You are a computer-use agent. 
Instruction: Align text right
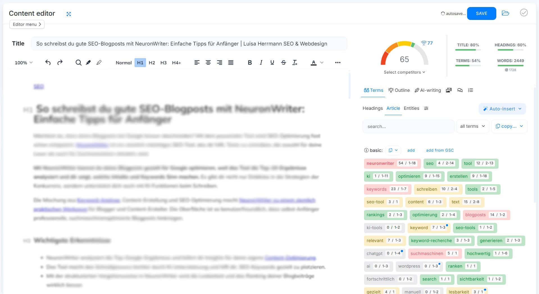pos(219,62)
